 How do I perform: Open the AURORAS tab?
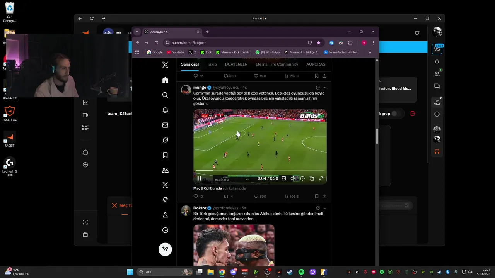[x=316, y=64]
